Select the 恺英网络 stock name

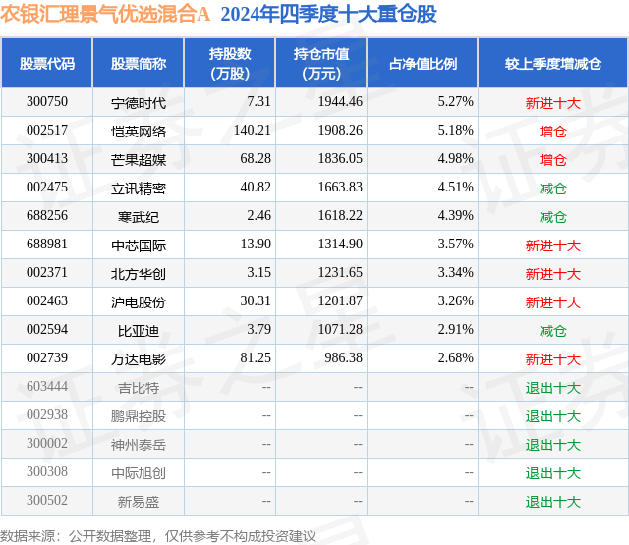[x=139, y=132]
